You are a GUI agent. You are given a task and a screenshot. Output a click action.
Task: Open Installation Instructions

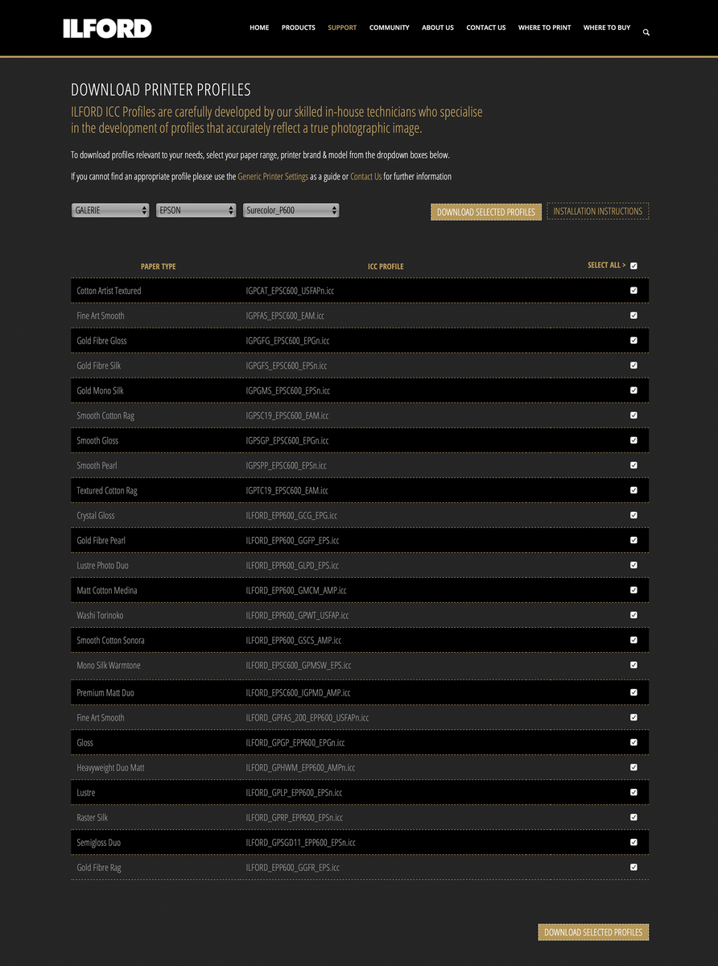598,211
